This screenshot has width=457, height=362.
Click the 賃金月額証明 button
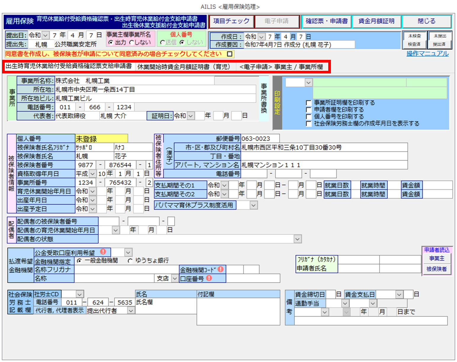[x=376, y=21]
